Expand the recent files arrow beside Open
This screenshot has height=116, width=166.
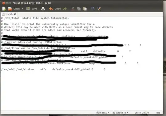pyautogui.click(x=23, y=9)
